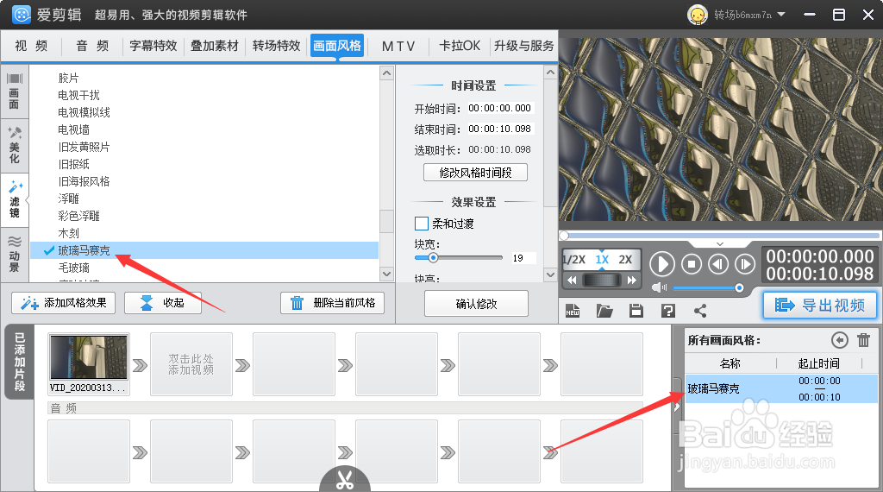Choose the 旧发黄照片 style
Screen dimensions: 883x492
84,147
